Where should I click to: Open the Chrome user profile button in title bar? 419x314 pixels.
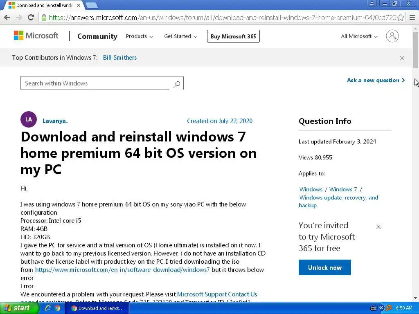coord(372,3)
